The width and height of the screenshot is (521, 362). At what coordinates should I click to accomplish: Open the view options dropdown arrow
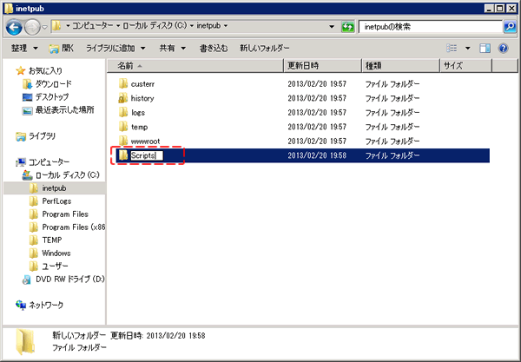pyautogui.click(x=467, y=48)
